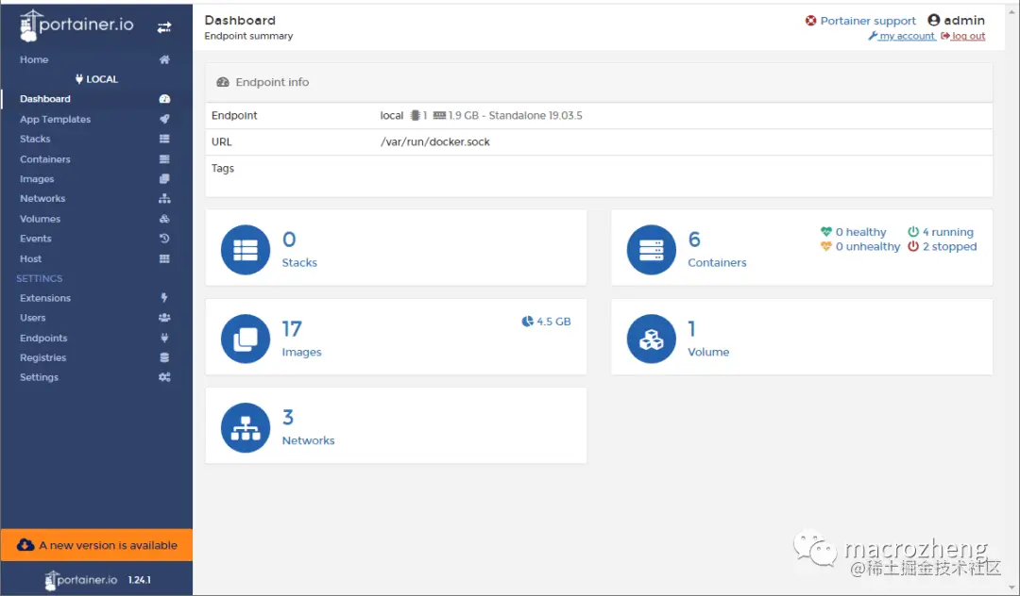Open Networks in the sidebar menu
Viewport: 1020px width, 596px height.
[42, 199]
